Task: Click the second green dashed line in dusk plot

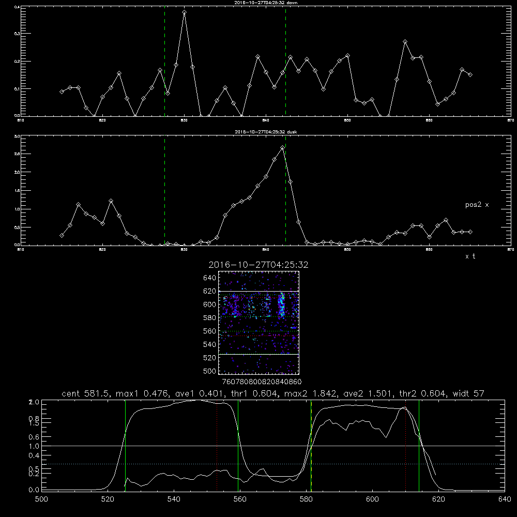Action: (x=285, y=190)
